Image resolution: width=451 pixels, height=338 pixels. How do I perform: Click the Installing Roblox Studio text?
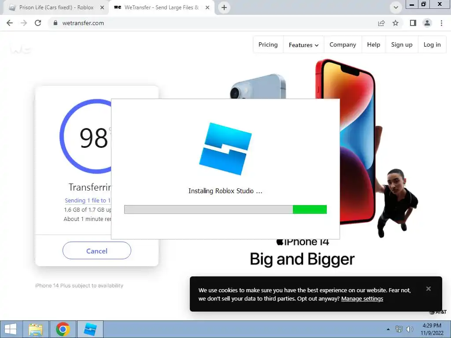click(x=225, y=191)
